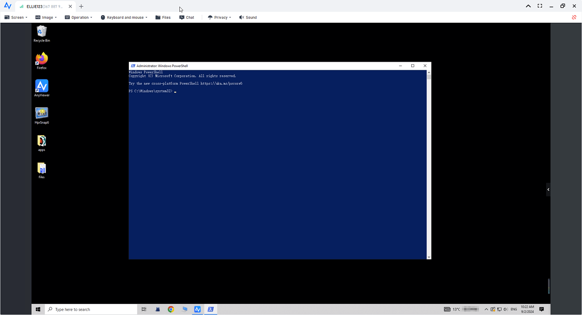Collapse the AnyViewer toolbar with up chevron
Image resolution: width=582 pixels, height=315 pixels.
coord(528,6)
